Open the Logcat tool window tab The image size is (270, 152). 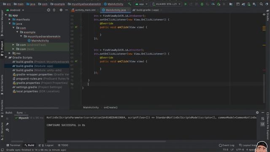click(46, 145)
